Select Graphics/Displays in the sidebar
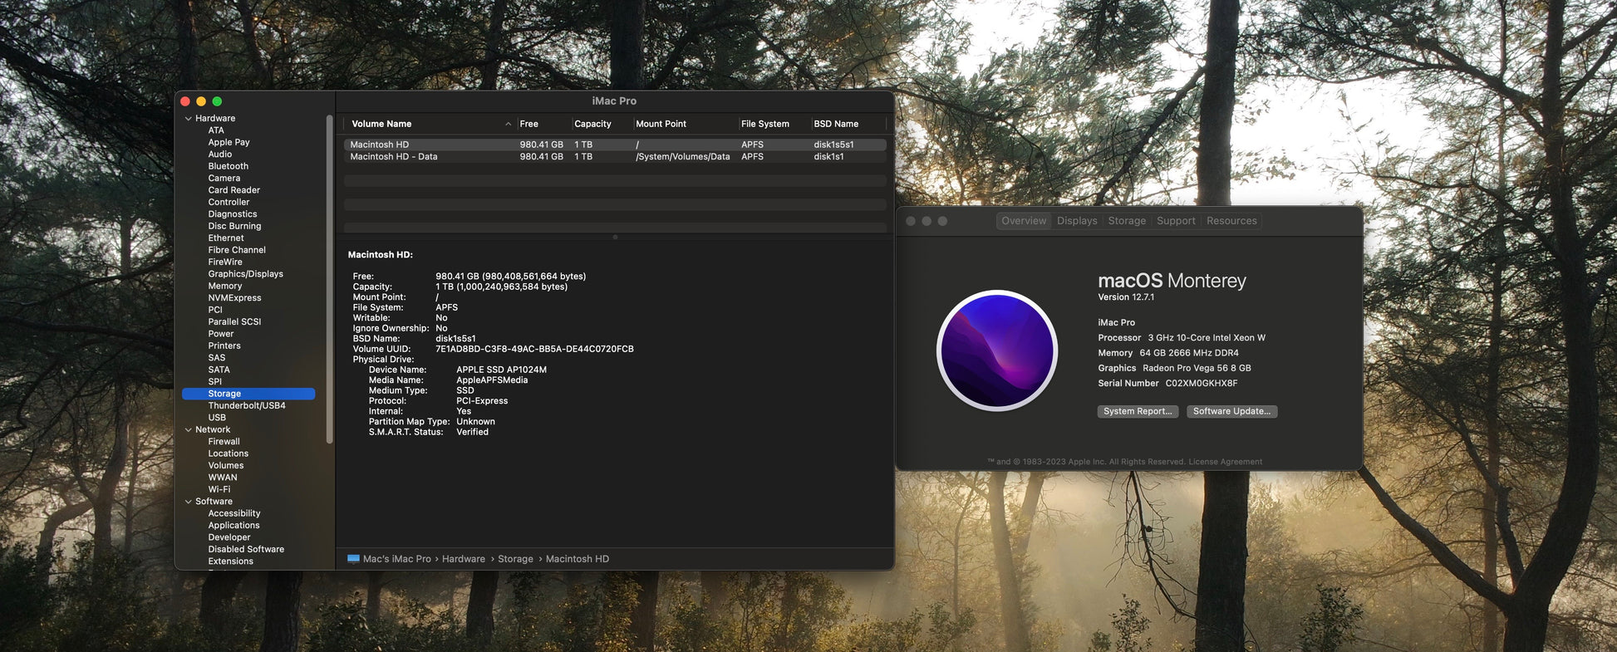This screenshot has height=652, width=1617. pyautogui.click(x=245, y=274)
